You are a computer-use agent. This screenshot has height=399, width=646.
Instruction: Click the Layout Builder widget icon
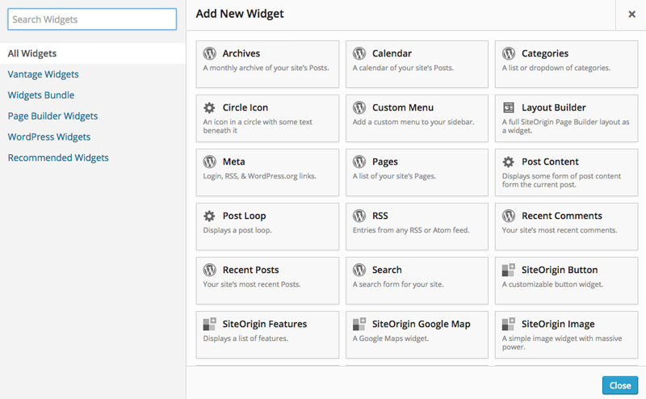point(509,107)
